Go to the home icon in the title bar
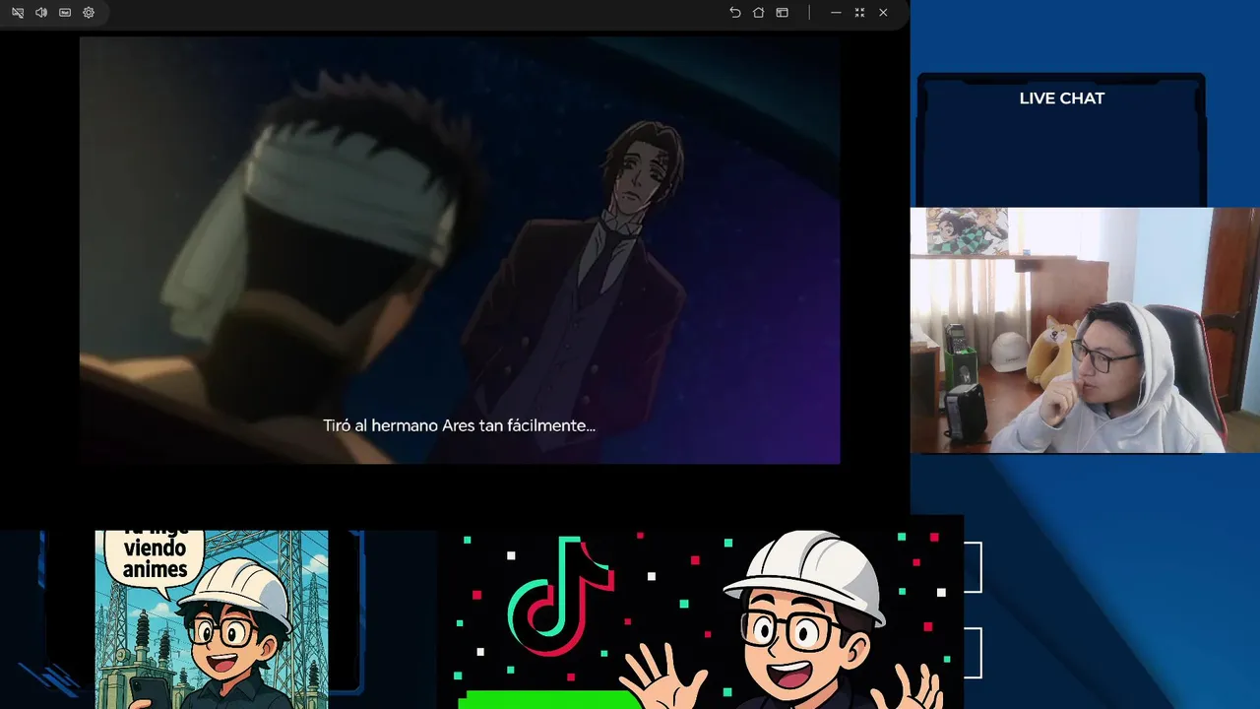 tap(758, 13)
